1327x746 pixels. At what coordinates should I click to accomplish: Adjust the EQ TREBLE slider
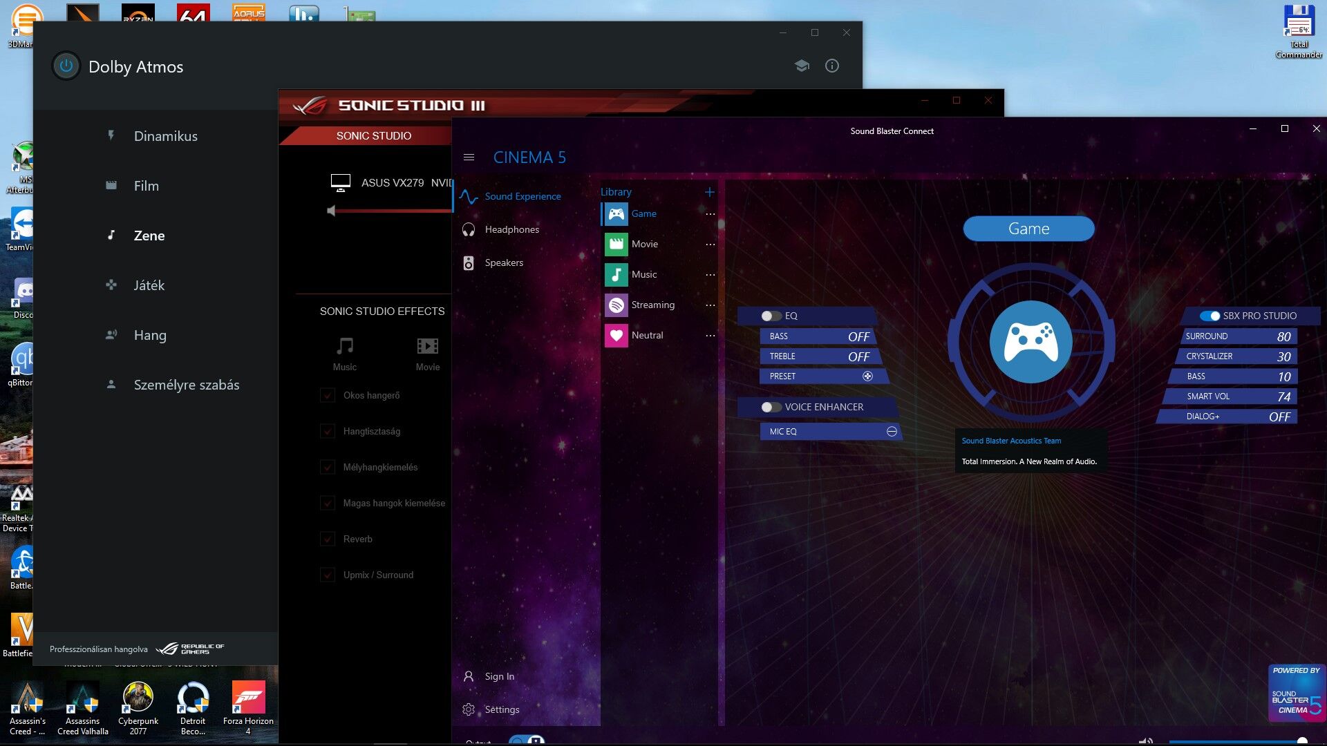pyautogui.click(x=821, y=356)
